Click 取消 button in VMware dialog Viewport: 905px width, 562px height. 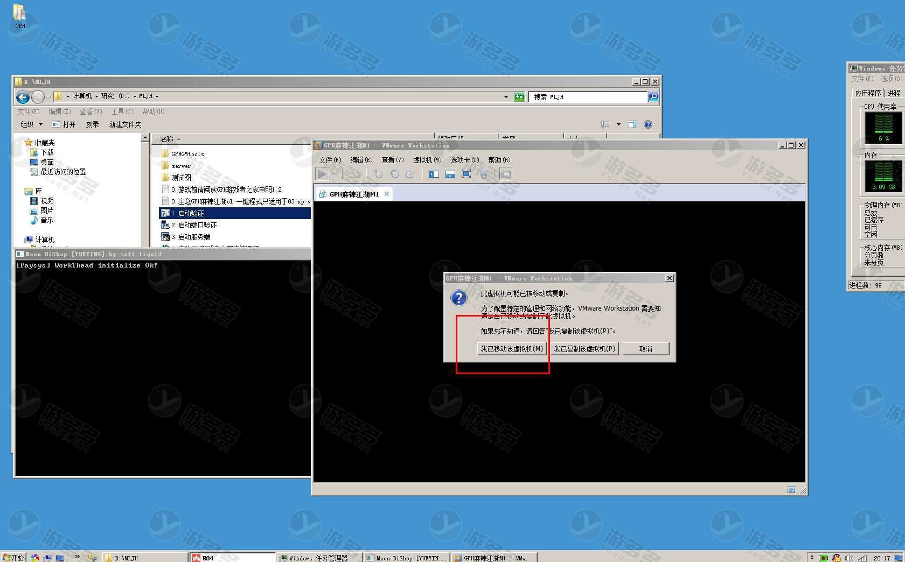tap(646, 349)
